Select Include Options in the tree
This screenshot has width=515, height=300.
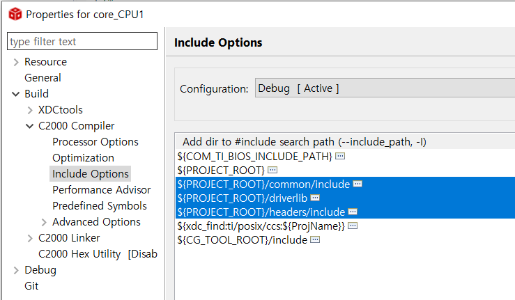coord(91,173)
